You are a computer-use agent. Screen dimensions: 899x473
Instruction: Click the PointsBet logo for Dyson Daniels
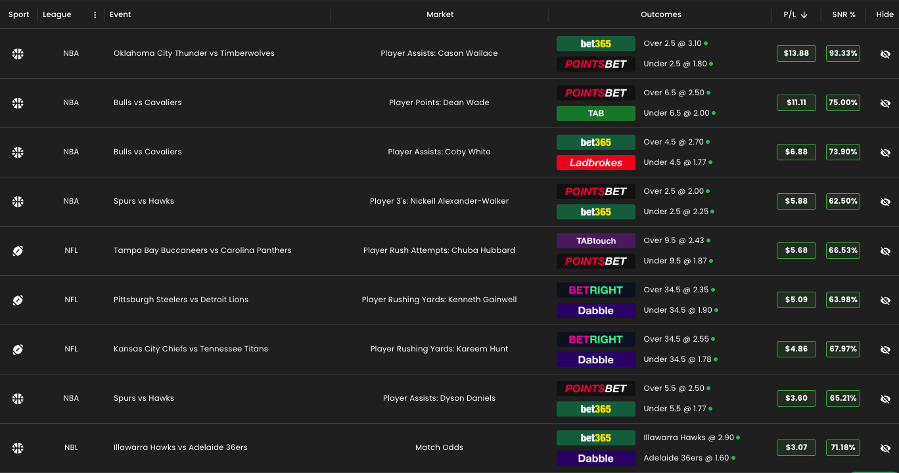595,388
